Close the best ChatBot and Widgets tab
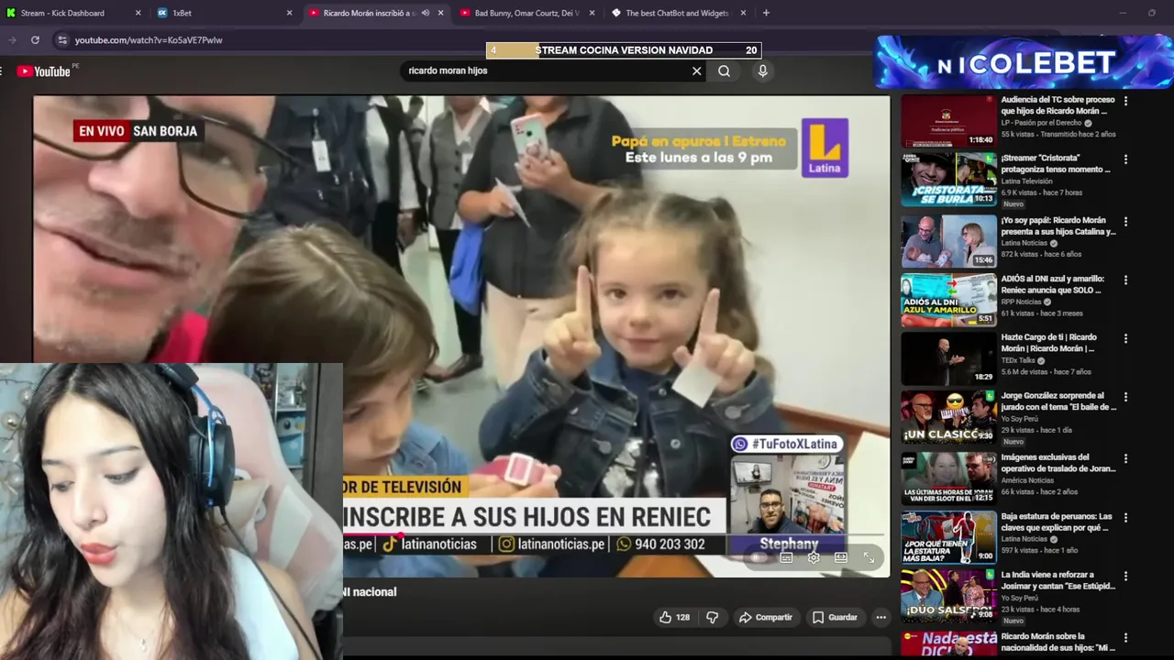Image resolution: width=1174 pixels, height=660 pixels. coord(743,13)
